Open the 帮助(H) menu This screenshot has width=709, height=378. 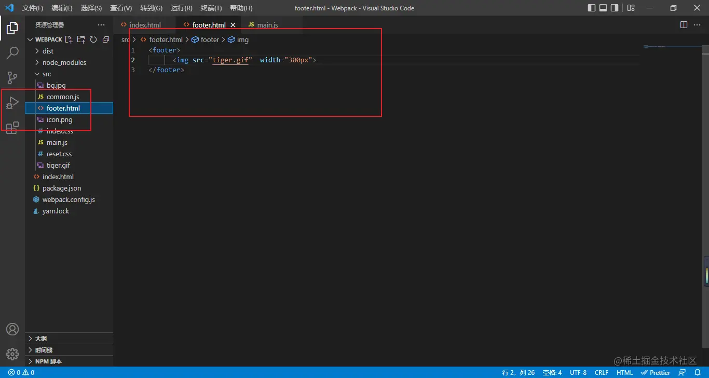241,8
